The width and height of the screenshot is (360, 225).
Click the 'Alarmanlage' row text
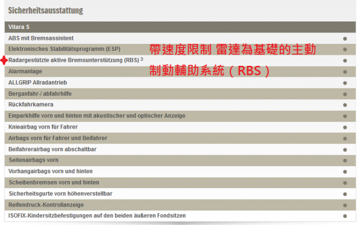coord(25,71)
